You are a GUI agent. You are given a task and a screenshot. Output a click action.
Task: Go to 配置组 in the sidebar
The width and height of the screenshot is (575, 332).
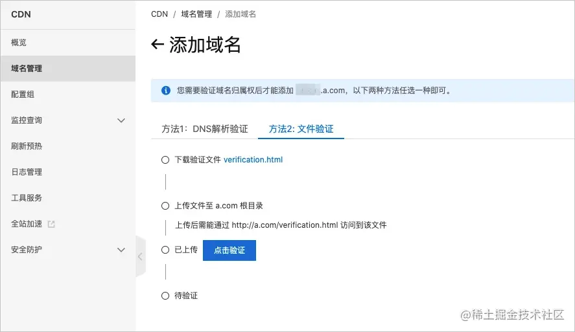coord(23,94)
